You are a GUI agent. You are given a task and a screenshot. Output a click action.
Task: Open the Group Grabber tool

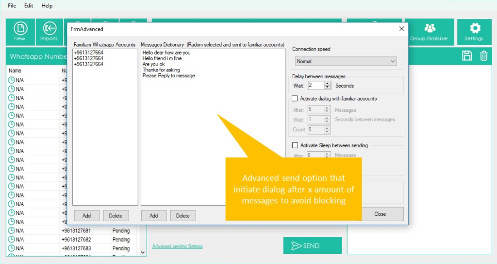[x=429, y=31]
